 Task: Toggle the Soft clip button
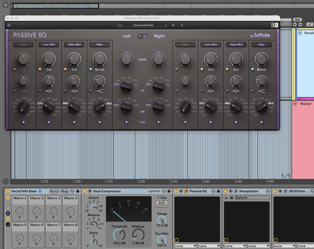[162, 203]
